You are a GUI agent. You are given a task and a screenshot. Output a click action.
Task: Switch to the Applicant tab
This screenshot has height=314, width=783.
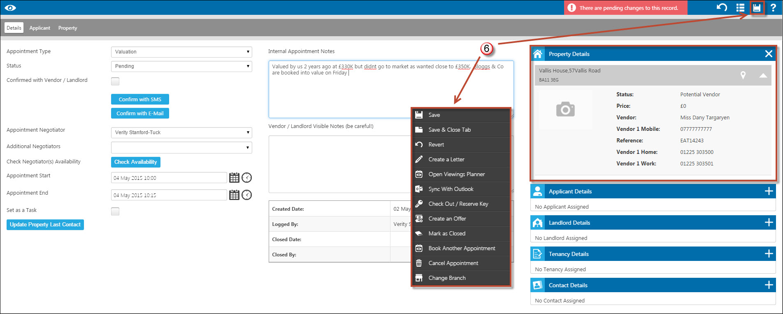tap(40, 28)
